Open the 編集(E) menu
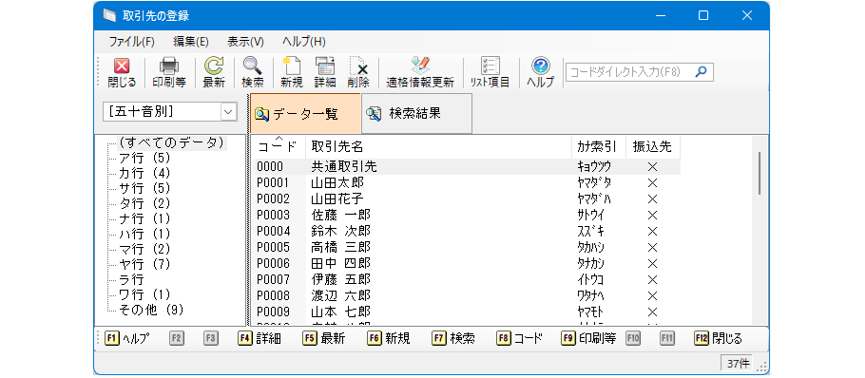865x378 pixels. point(190,42)
